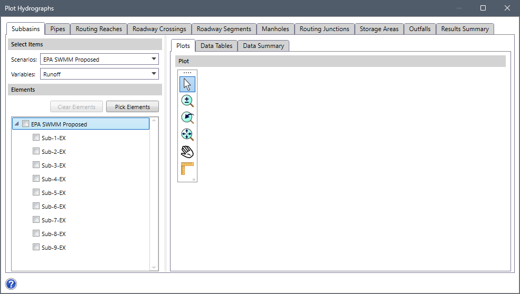
Task: Check the Sub-9-EX checkbox
Action: [x=36, y=247]
